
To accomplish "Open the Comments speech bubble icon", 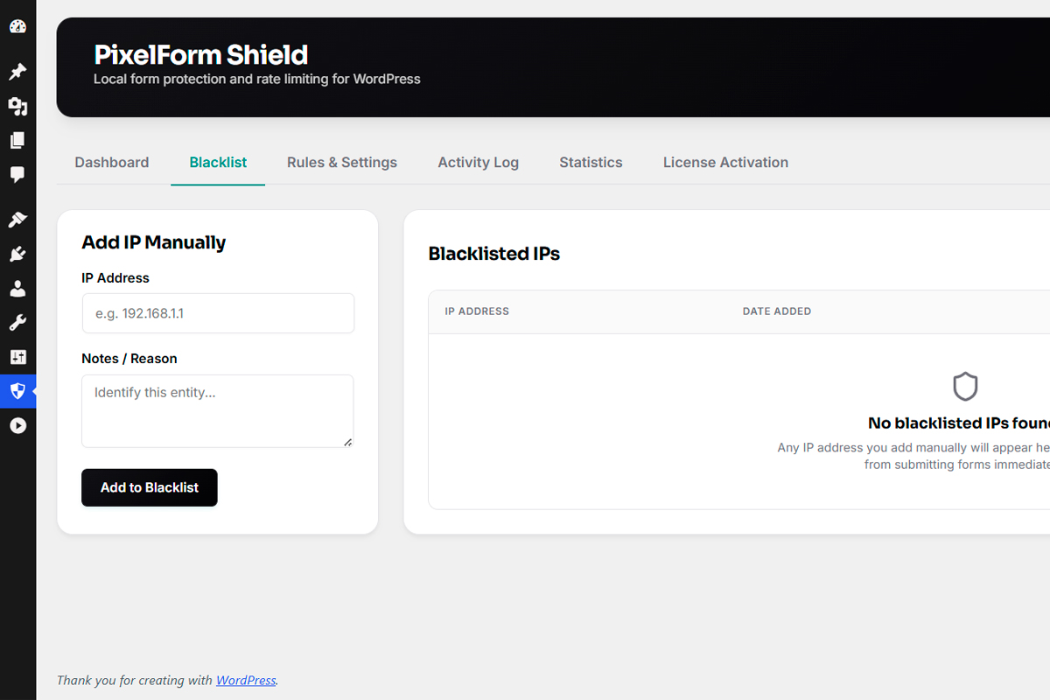I will 17,175.
